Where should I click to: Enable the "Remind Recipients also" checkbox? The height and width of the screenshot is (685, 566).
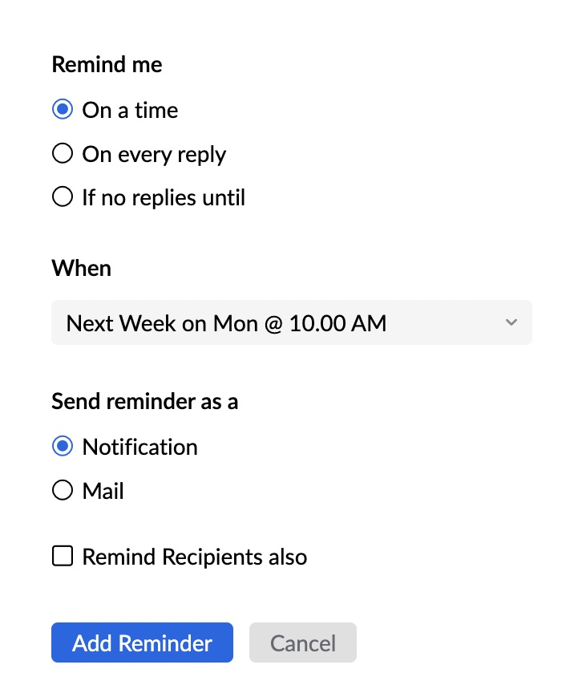click(x=63, y=555)
